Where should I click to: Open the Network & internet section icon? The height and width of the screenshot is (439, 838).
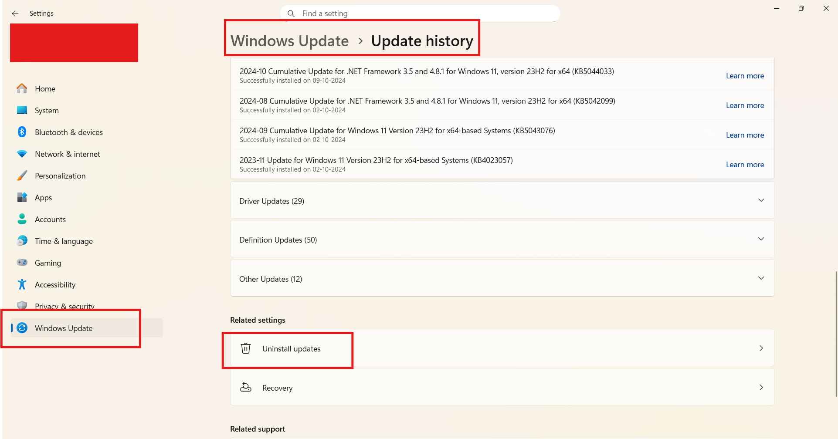point(22,154)
